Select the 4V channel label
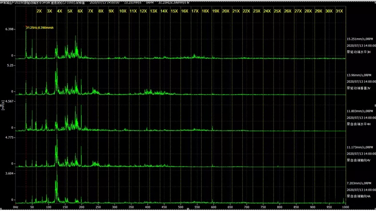 [360, 159]
